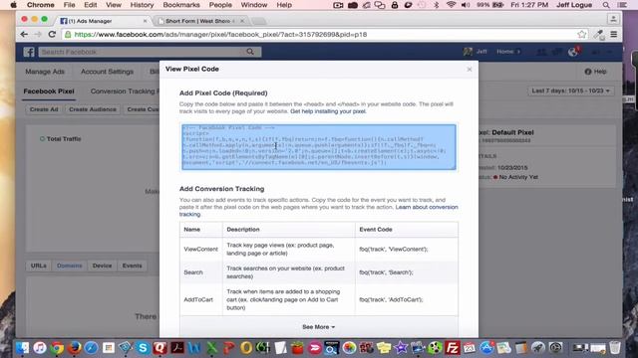Open Microsoft Word from the Dock

(x=194, y=348)
